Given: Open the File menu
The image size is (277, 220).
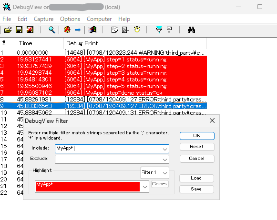Looking at the screenshot, I should click(7, 19).
